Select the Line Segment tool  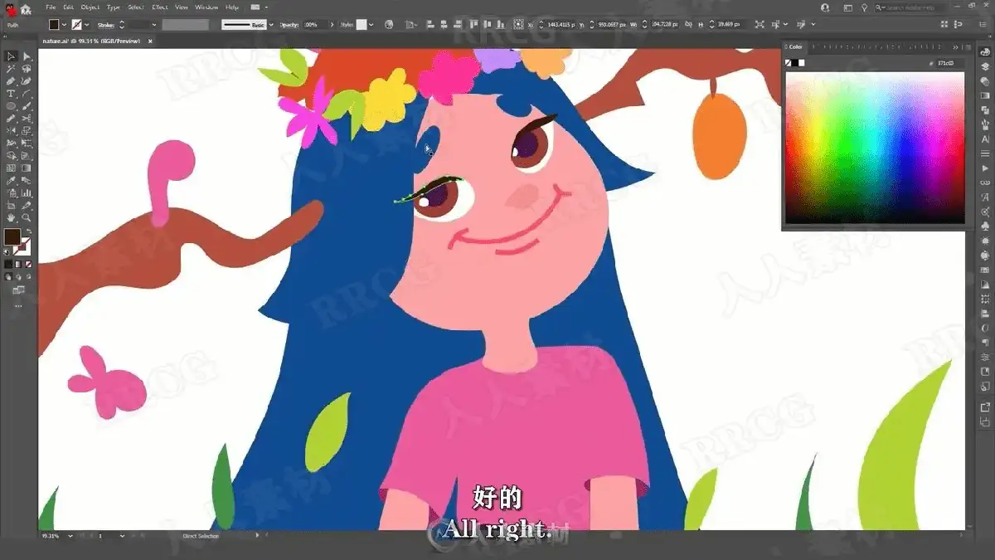click(x=27, y=94)
